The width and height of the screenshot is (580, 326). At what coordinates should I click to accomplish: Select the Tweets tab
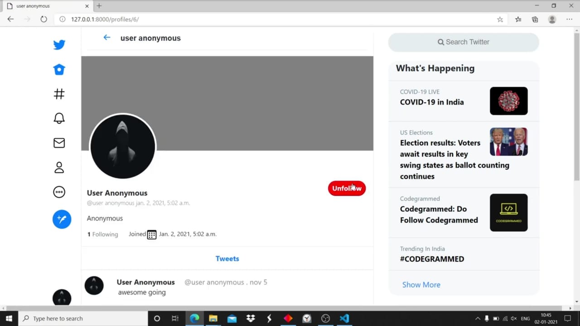227,259
